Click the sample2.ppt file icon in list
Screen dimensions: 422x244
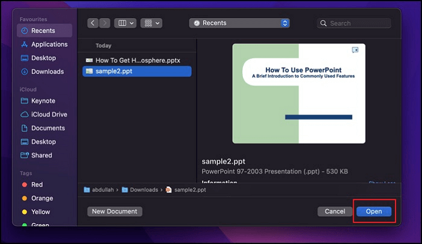89,71
